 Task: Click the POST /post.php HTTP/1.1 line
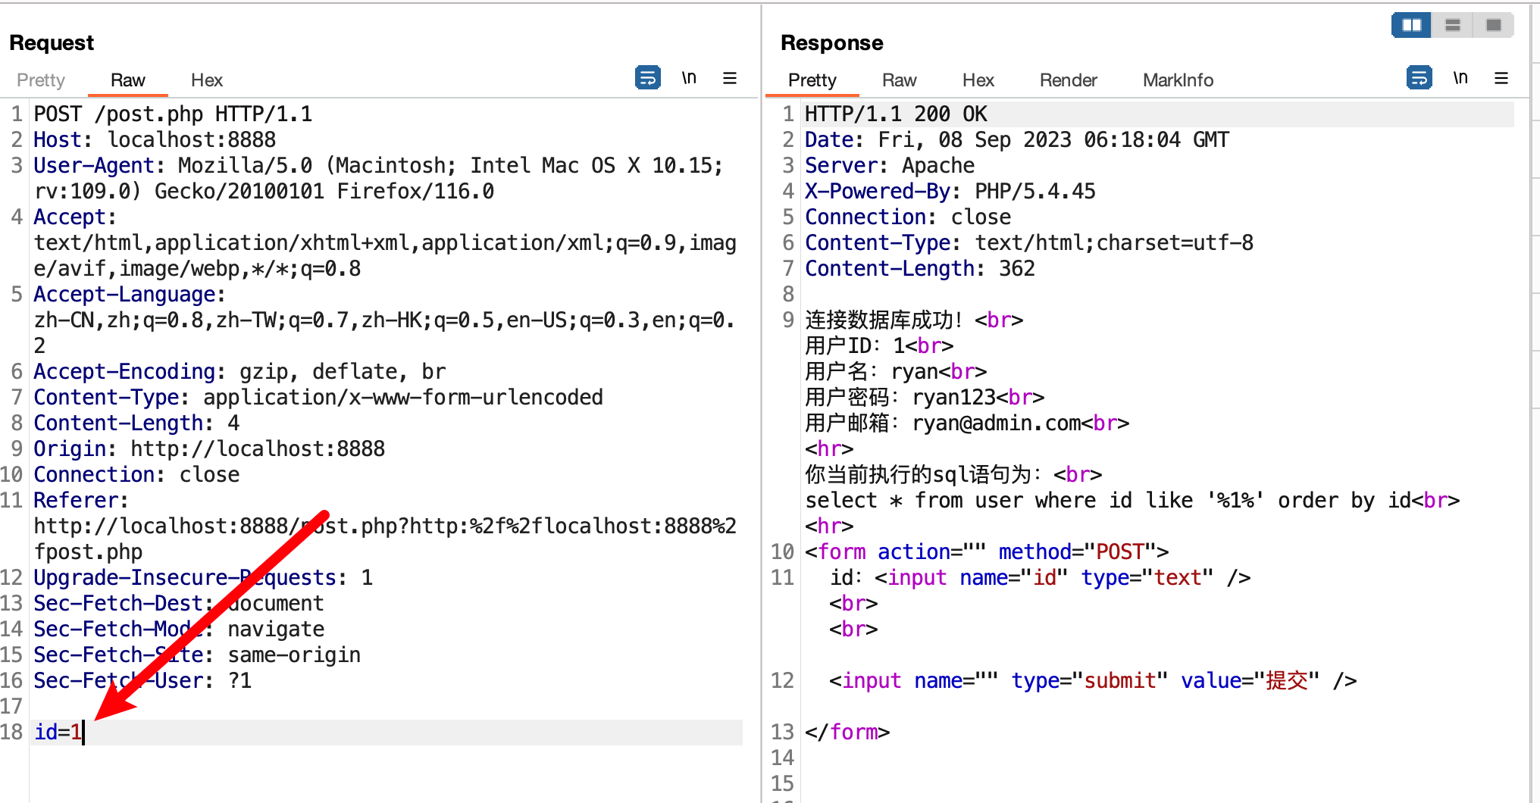tap(173, 114)
